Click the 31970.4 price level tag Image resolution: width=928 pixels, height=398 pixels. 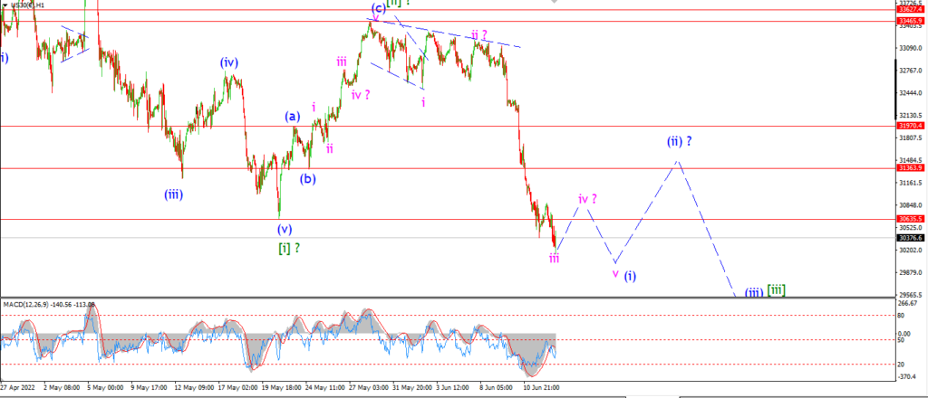coord(912,126)
